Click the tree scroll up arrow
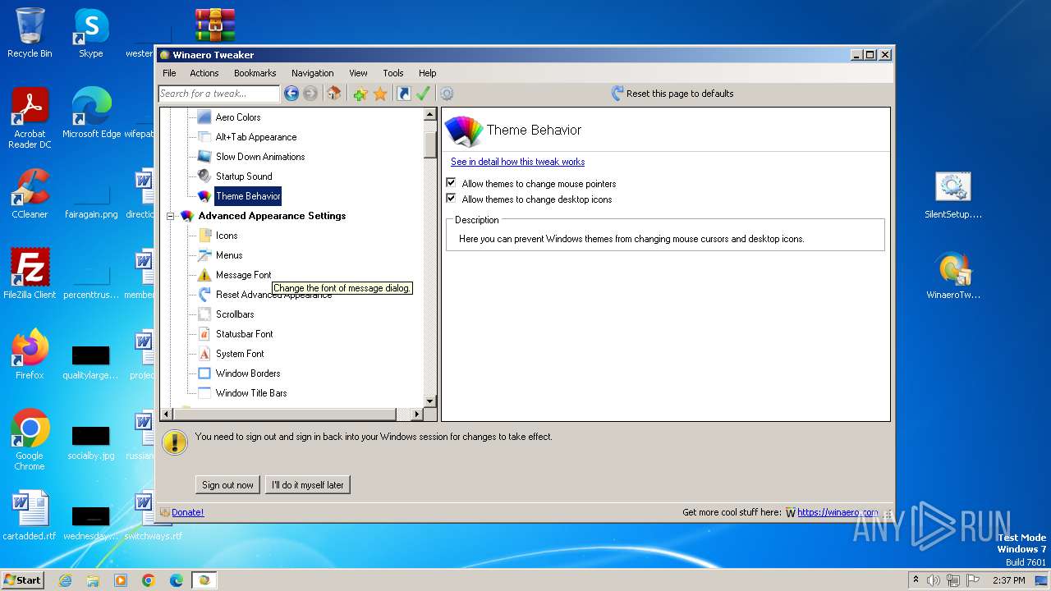Screen dimensions: 1051x591 tap(430, 115)
